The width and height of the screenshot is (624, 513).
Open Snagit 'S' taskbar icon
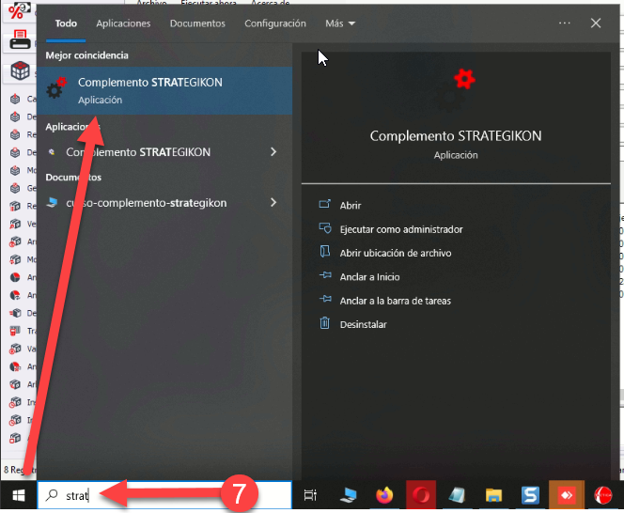[x=530, y=495]
